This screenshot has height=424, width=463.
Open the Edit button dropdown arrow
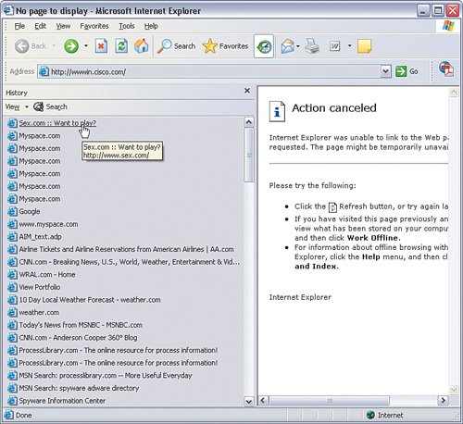350,46
